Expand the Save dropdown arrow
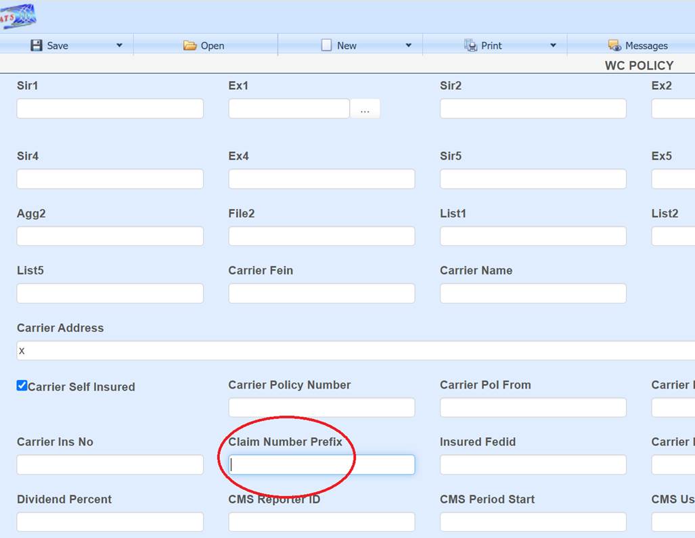 pos(119,45)
